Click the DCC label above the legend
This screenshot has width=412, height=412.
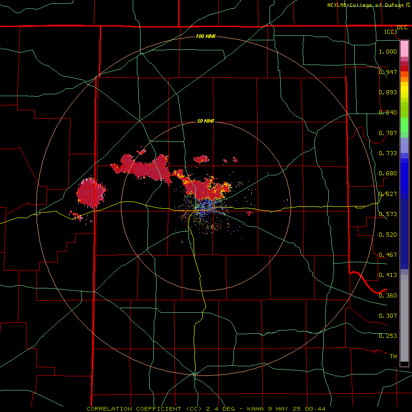click(x=402, y=27)
